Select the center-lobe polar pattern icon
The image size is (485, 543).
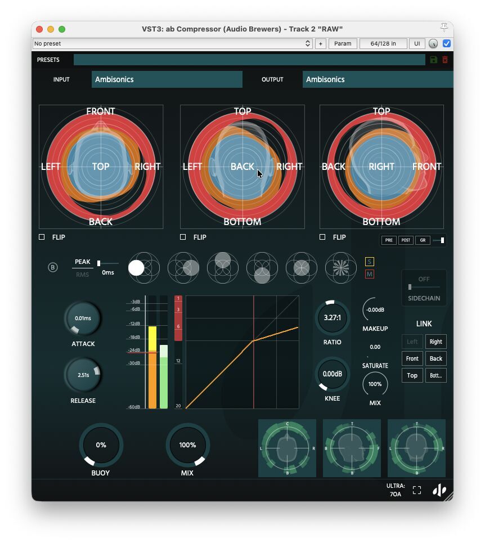(x=302, y=268)
